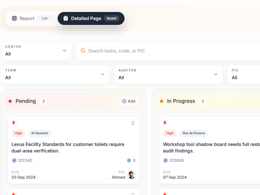This screenshot has height=195, width=260.
Task: Select the Detailed Page board tab
Action: pyautogui.click(x=91, y=18)
